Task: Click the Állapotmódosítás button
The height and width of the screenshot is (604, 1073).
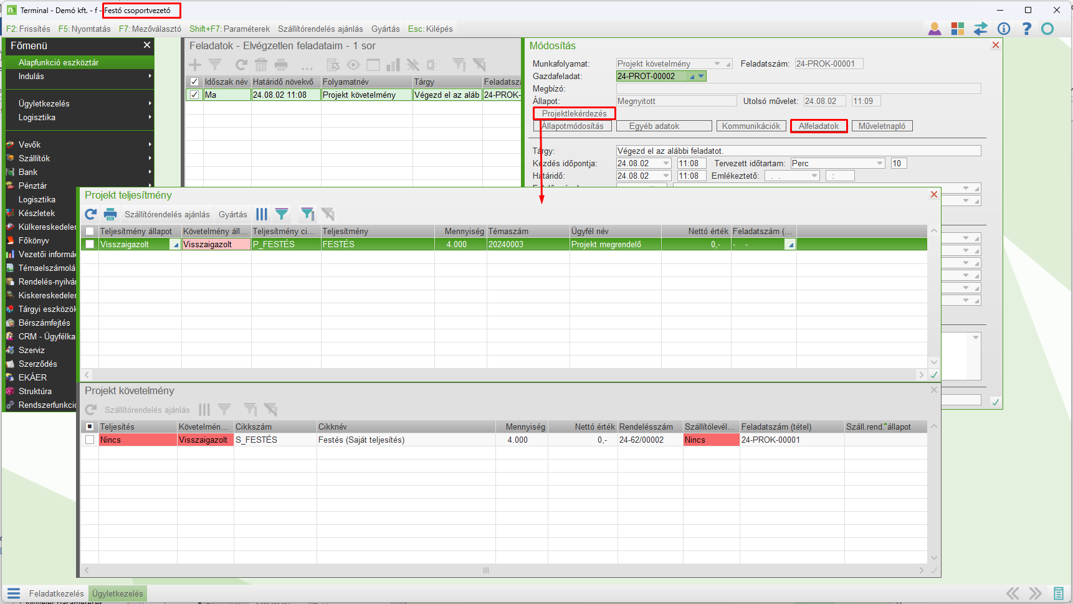Action: (x=573, y=126)
